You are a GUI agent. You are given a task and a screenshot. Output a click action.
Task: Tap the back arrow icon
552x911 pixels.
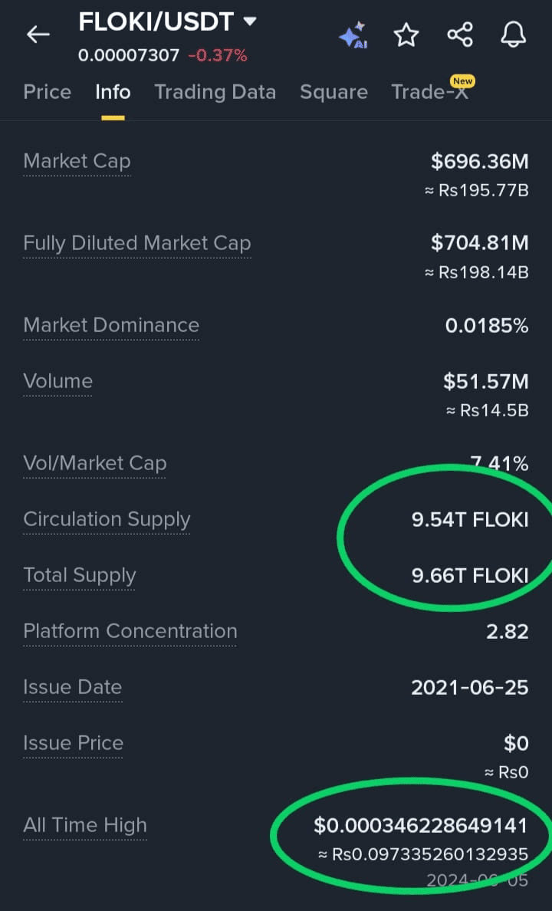pos(38,35)
